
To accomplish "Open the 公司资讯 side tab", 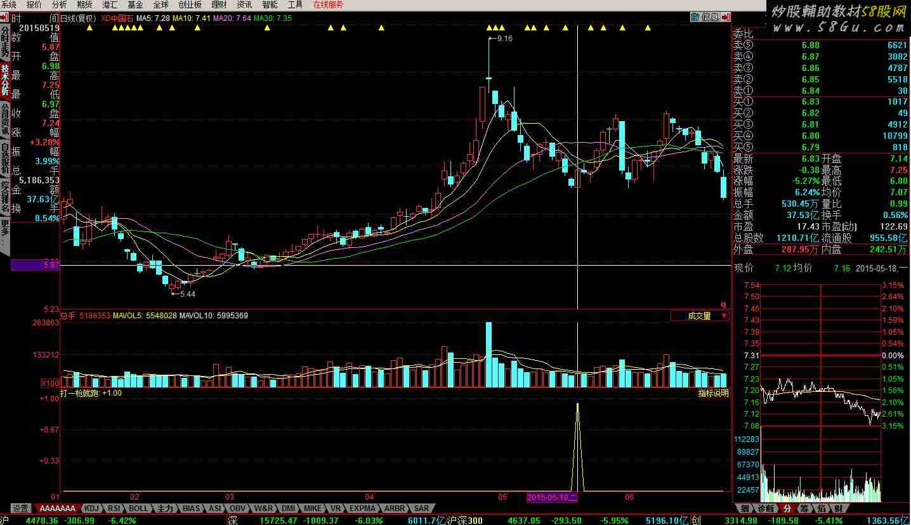I will tap(4, 119).
